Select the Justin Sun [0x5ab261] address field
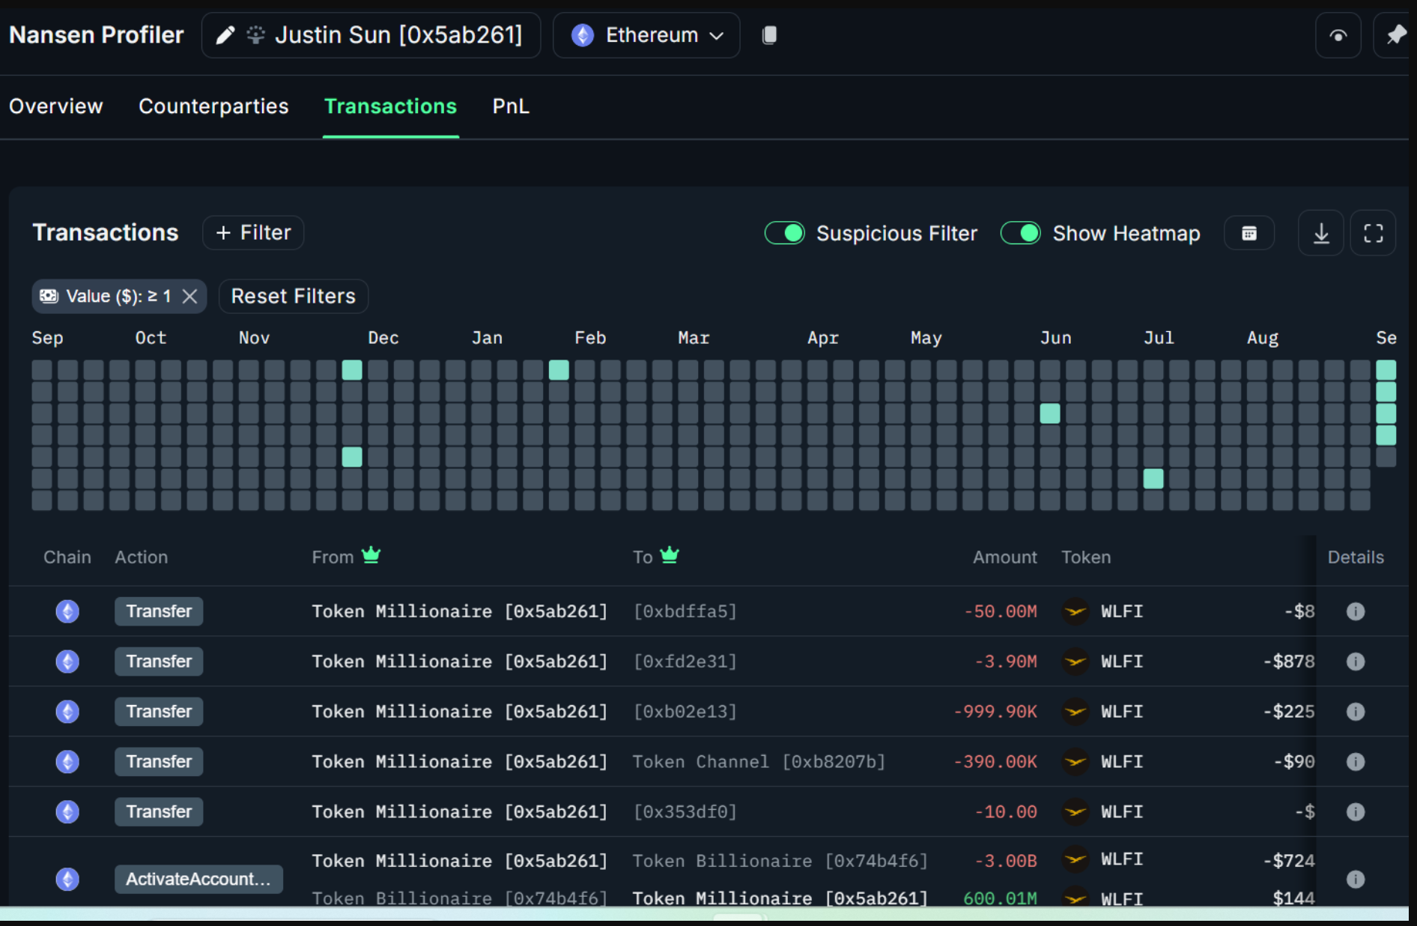 371,35
